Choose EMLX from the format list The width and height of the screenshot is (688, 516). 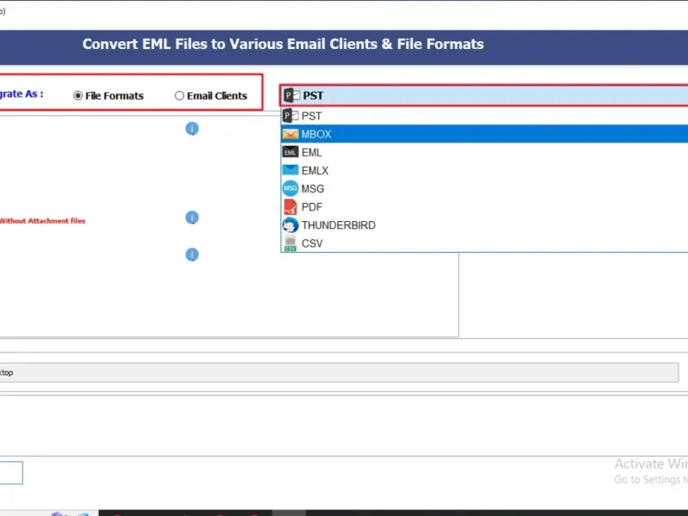315,170
